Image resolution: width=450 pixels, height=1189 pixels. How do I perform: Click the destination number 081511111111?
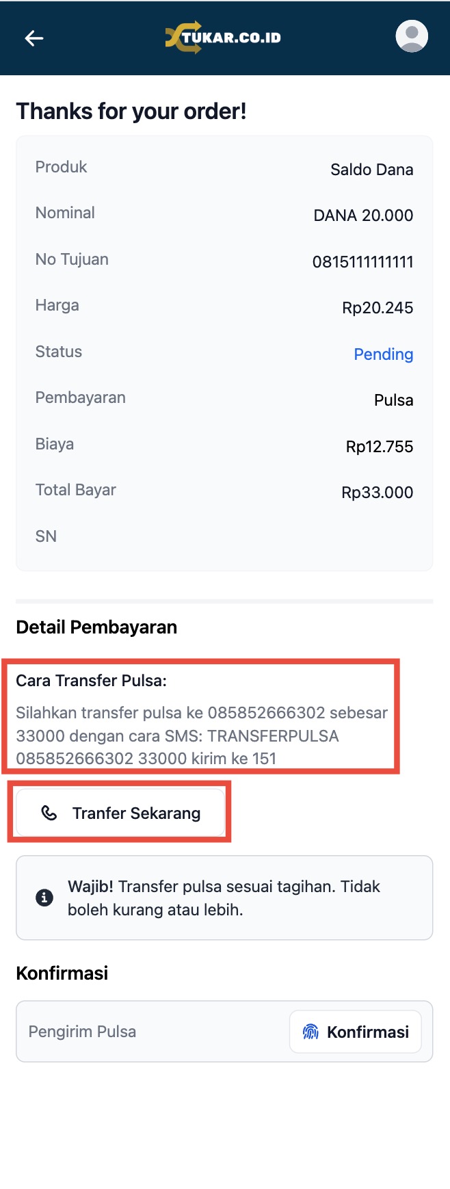pyautogui.click(x=362, y=262)
